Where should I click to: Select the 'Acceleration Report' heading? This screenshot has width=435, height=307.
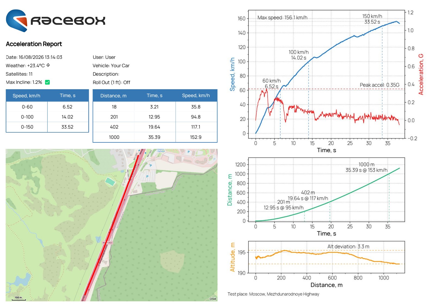(34, 44)
